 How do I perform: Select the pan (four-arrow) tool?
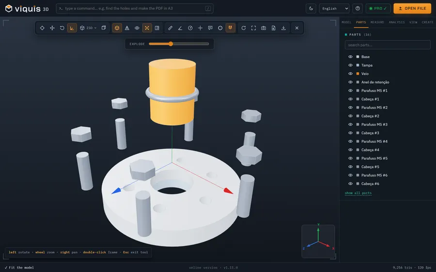(52, 28)
